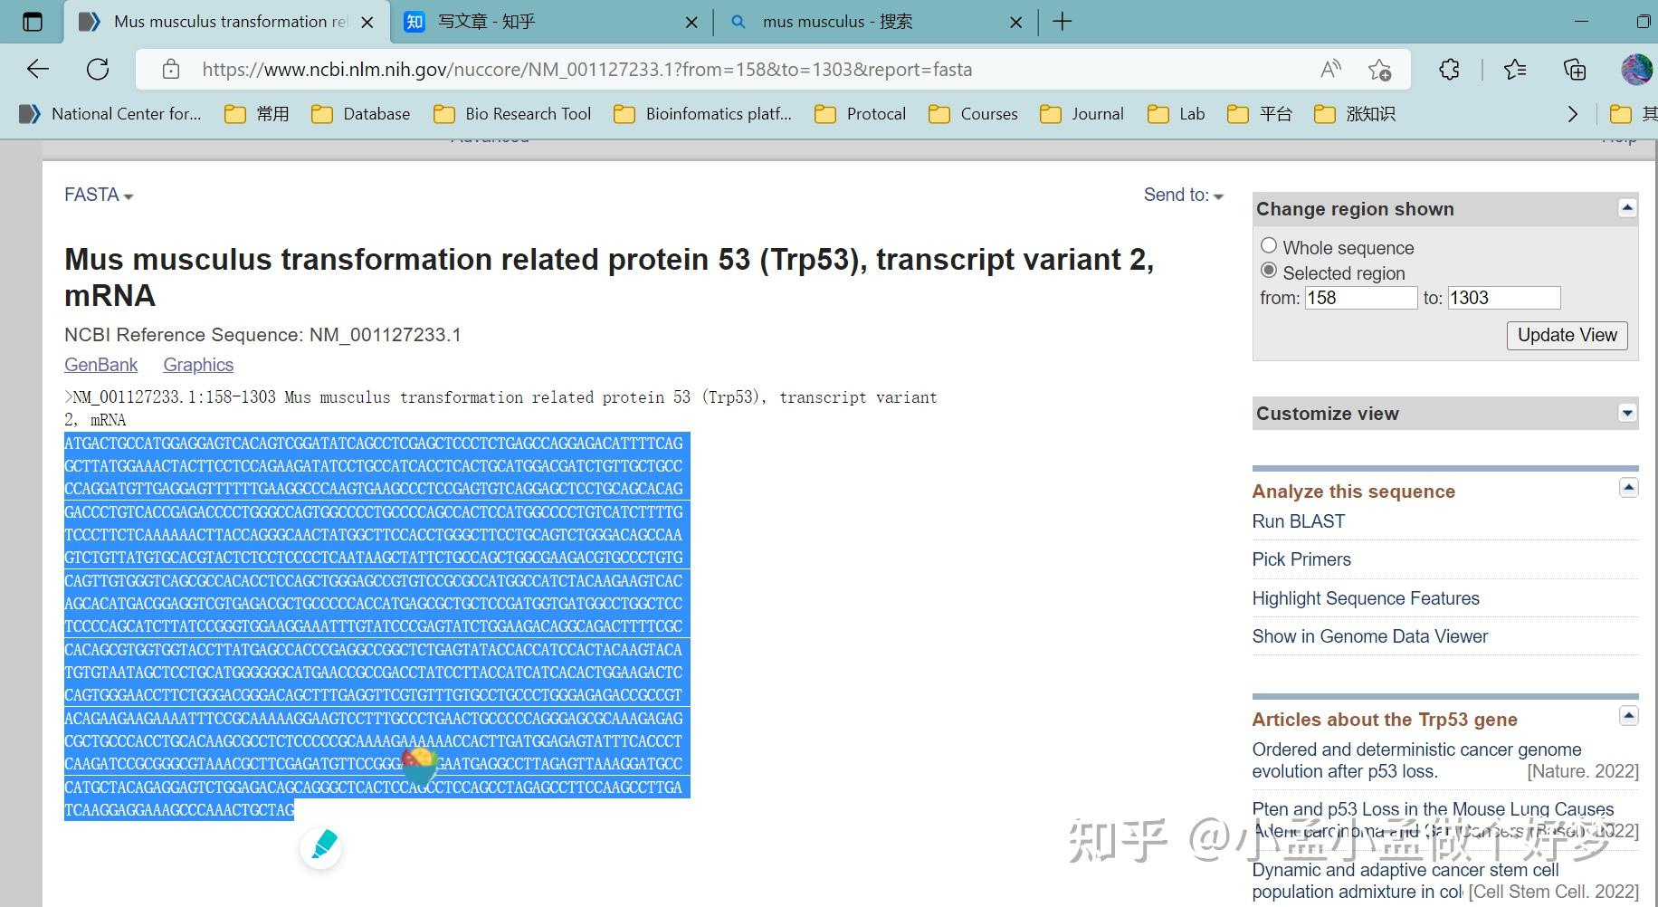Select the Whole sequence radio button

tap(1269, 245)
